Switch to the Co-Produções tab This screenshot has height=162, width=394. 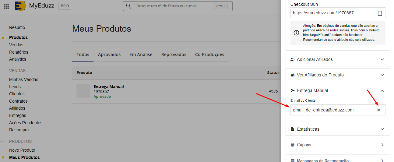pos(209,55)
